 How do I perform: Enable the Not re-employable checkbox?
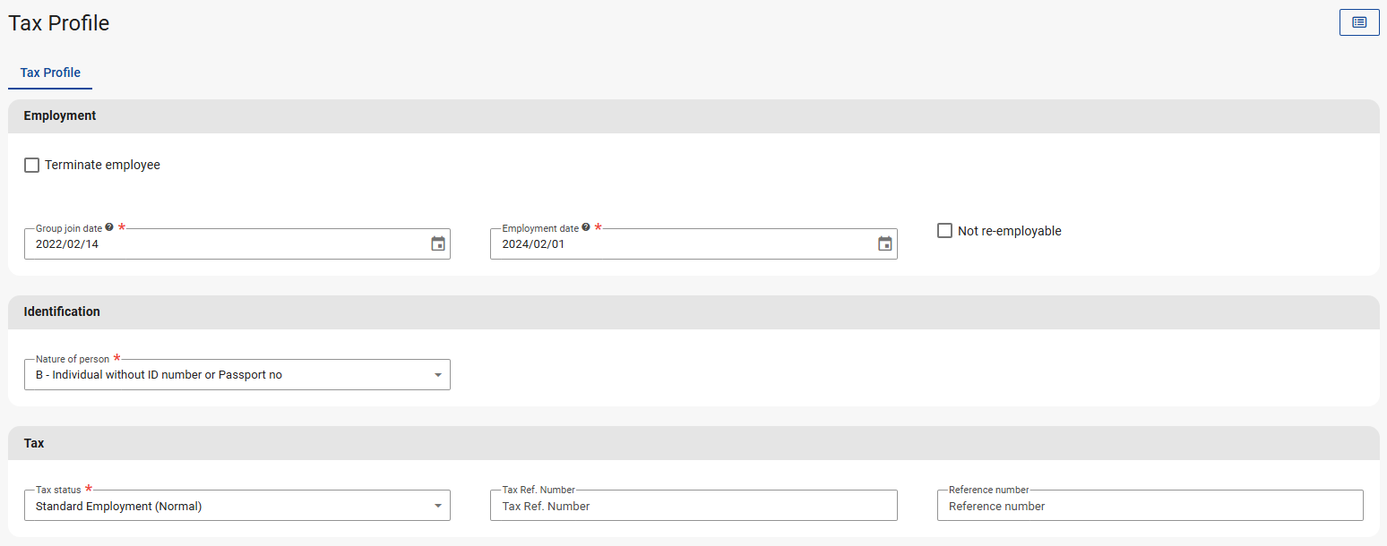click(944, 231)
